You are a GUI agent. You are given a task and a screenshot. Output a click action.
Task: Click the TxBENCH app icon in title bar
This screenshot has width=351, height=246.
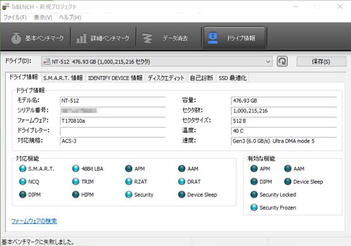click(x=5, y=7)
